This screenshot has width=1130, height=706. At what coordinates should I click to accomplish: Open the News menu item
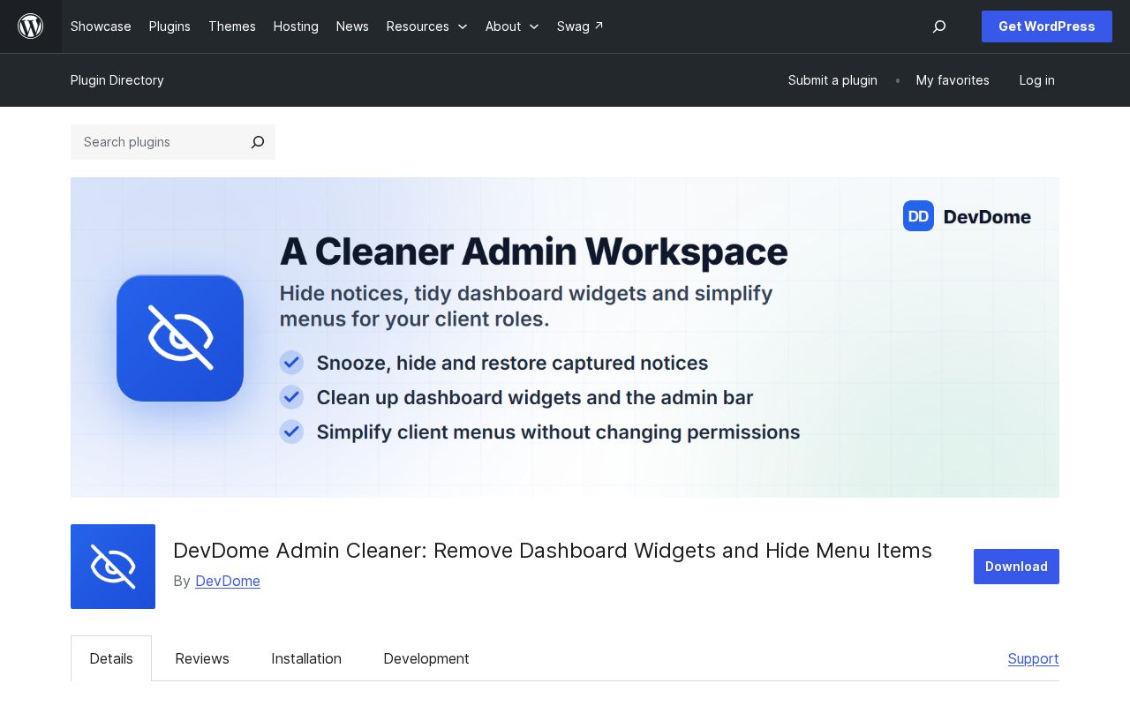(x=352, y=26)
